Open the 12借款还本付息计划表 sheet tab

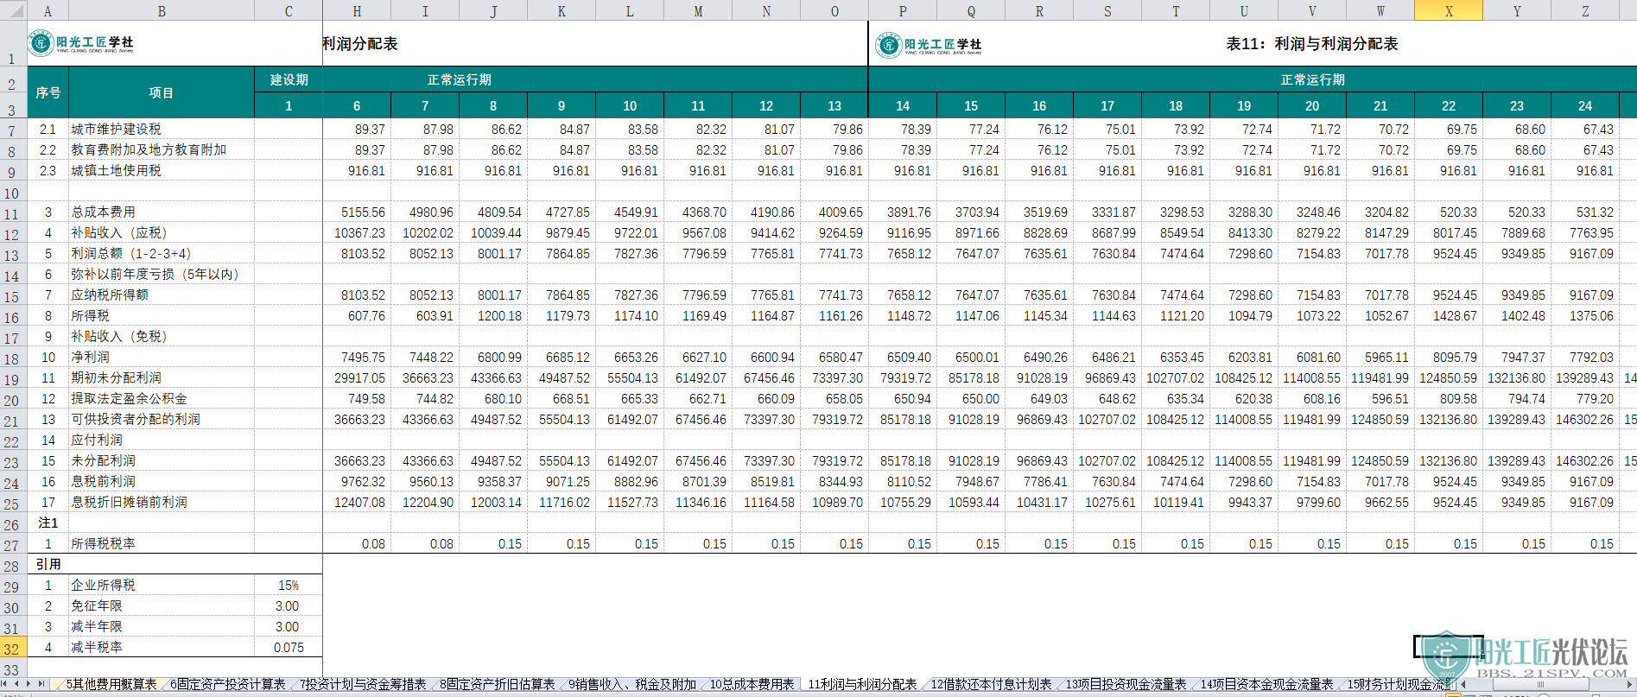pyautogui.click(x=991, y=684)
